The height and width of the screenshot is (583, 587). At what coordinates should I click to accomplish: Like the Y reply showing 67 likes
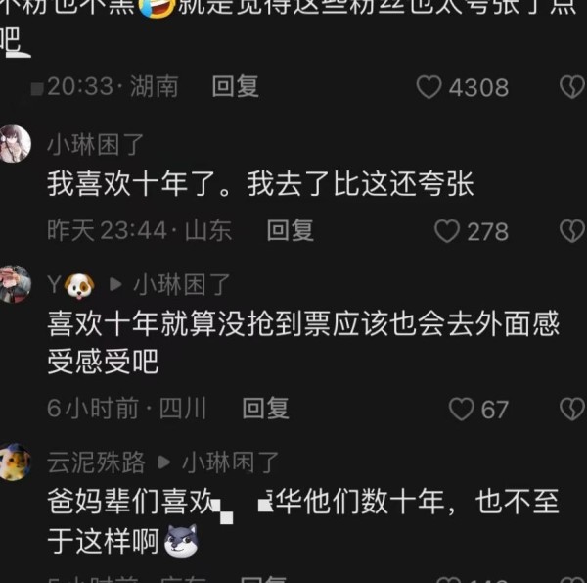coord(461,409)
